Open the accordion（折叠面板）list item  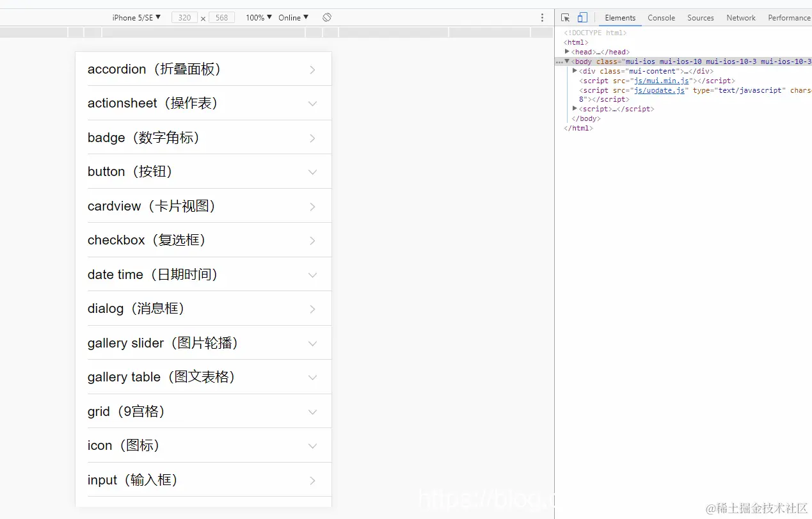[203, 69]
